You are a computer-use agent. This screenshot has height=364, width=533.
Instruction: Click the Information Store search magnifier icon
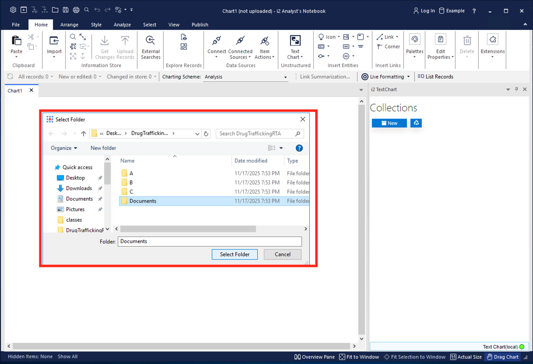coord(73,37)
